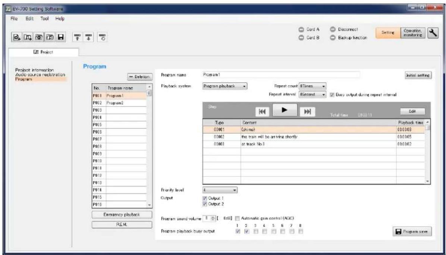Select 'the train will be arriving shortly' step

click(314, 137)
